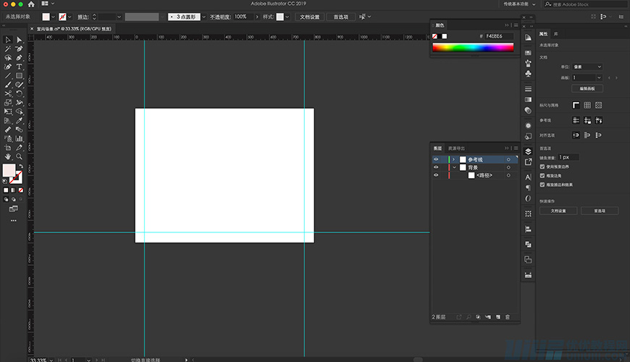This screenshot has height=362, width=630.
Task: Pick the Zoom magnifier tool
Action: tap(20, 156)
